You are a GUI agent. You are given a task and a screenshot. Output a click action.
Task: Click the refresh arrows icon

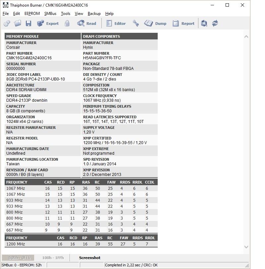tap(215, 23)
